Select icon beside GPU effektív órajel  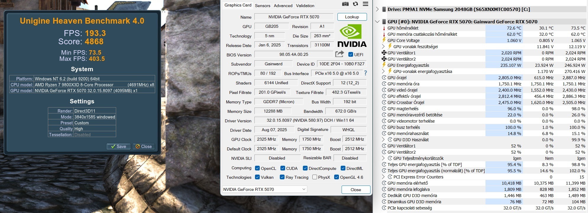pos(384,96)
